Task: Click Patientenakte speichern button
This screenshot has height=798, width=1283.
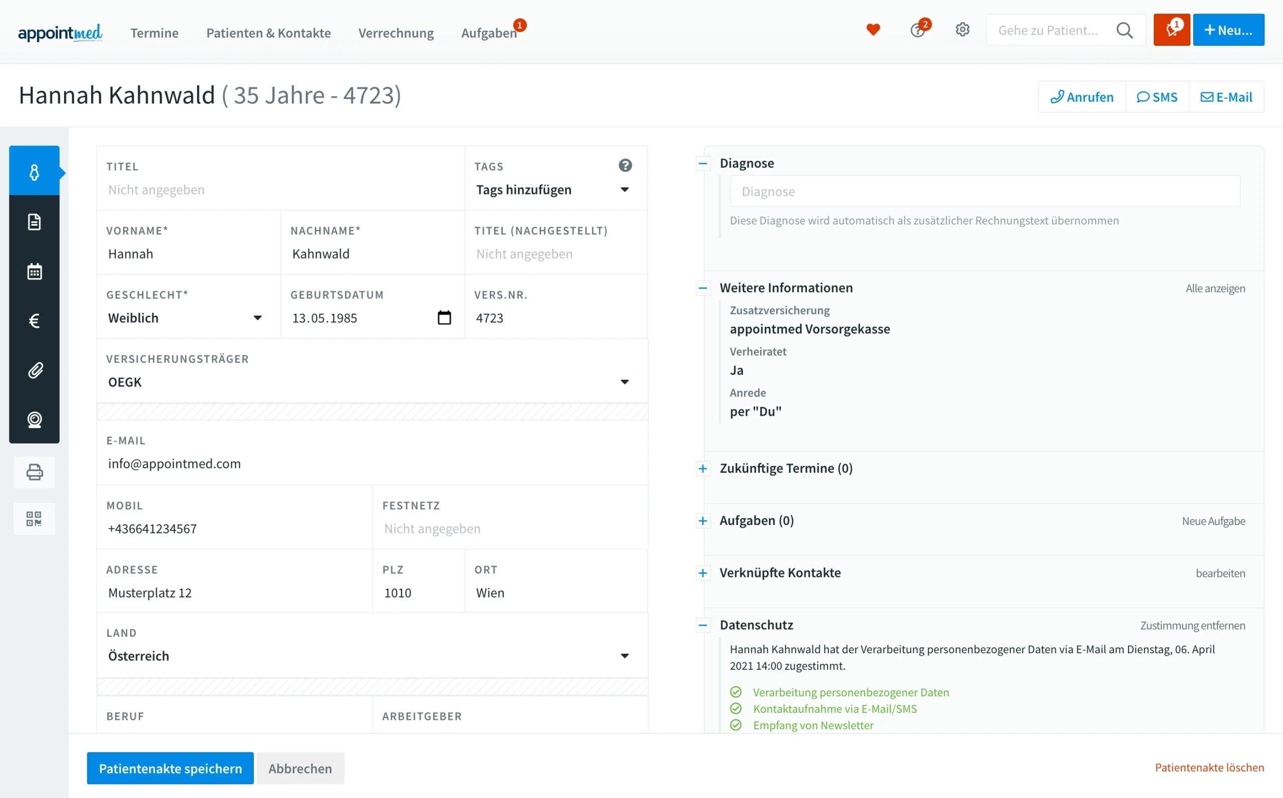Action: point(170,768)
